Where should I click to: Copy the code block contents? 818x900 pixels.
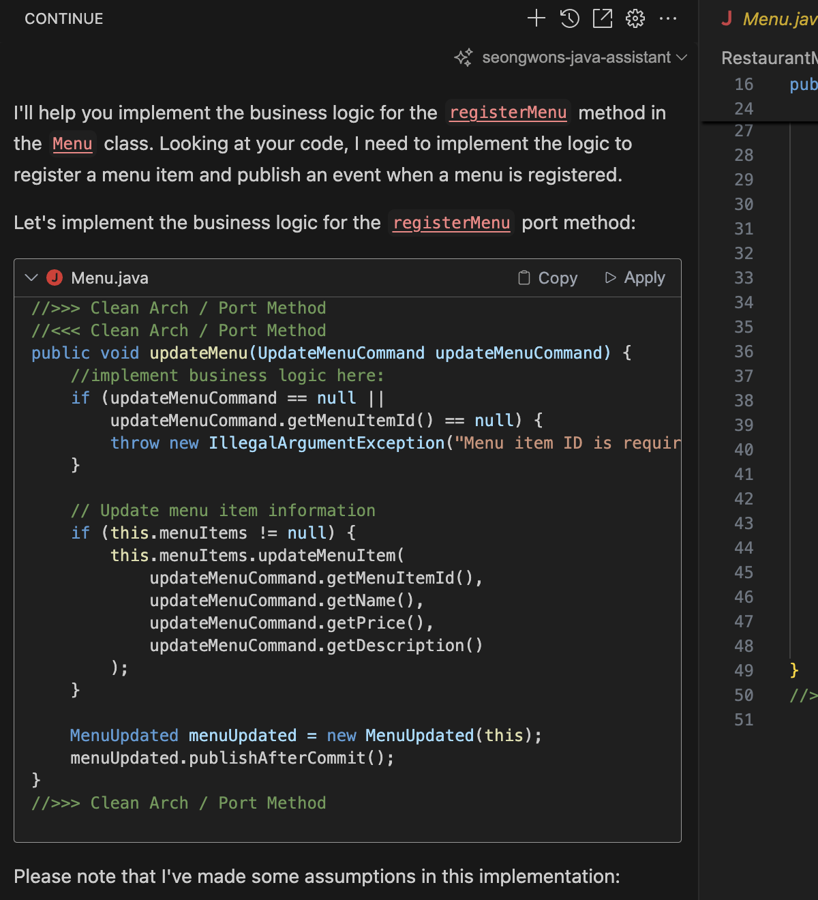pos(548,277)
